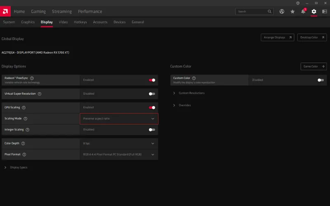This screenshot has height=206, width=330.
Task: Open the help question mark in the title bar
Action: pos(298,3)
